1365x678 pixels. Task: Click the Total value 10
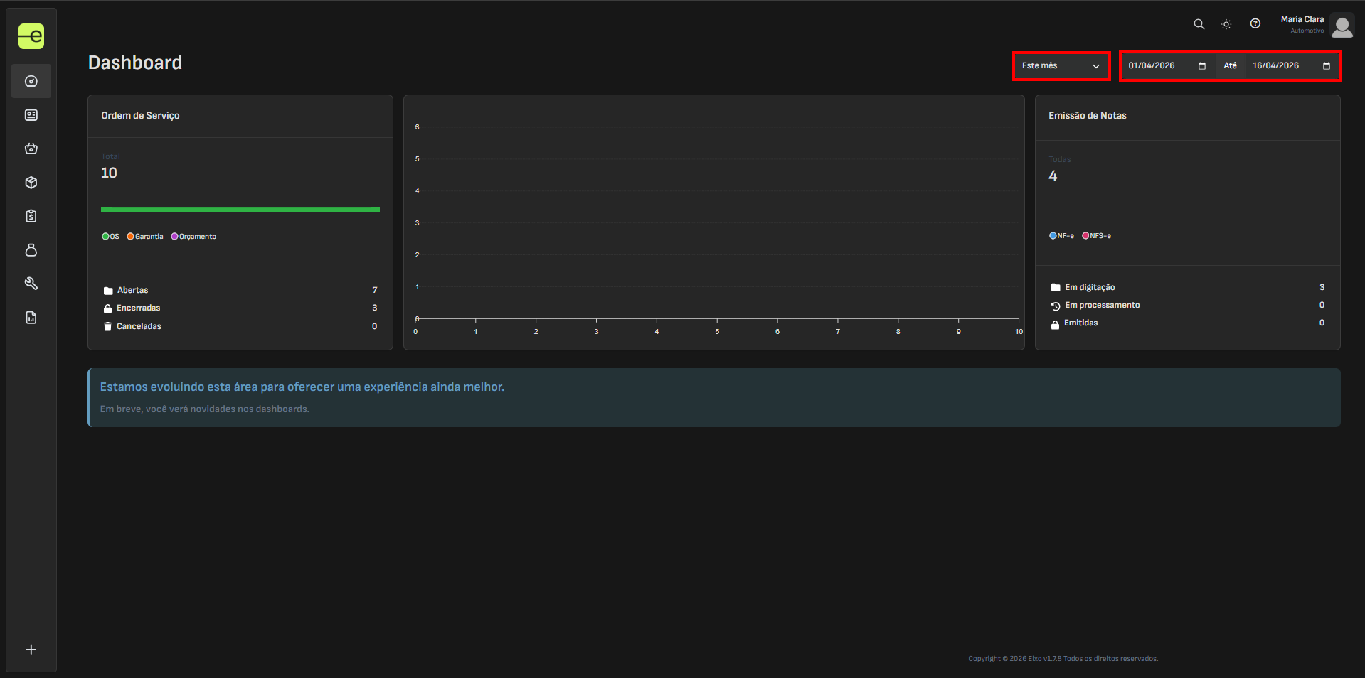[x=109, y=173]
